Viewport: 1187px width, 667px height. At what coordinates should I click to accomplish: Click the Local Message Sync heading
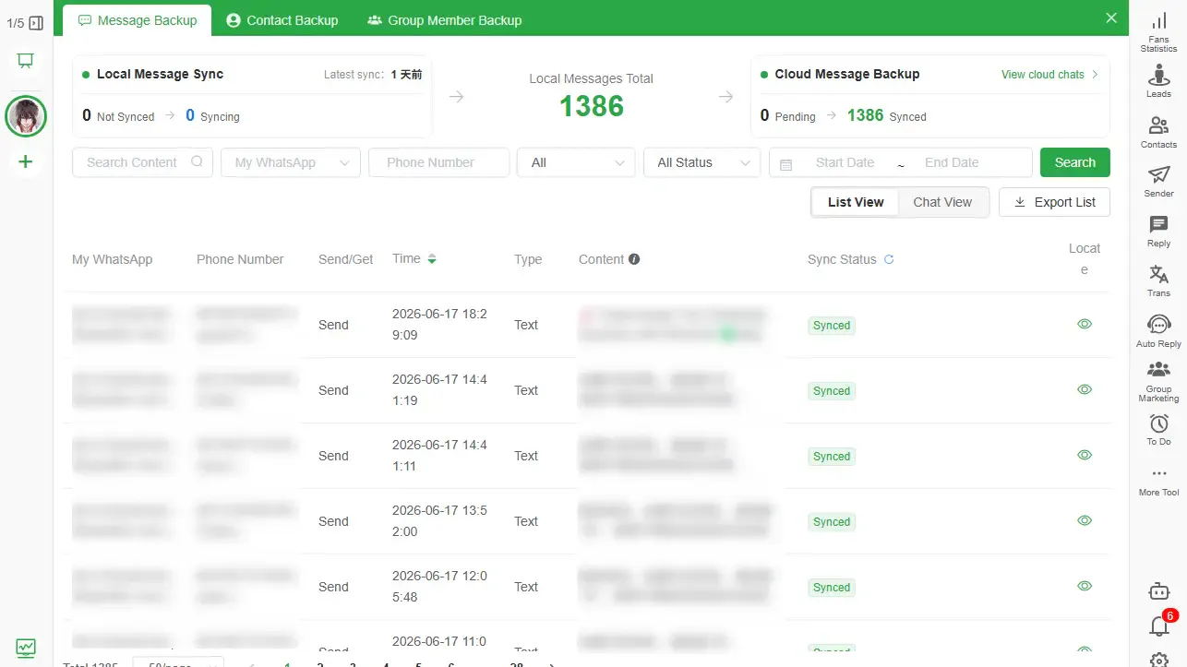(160, 74)
